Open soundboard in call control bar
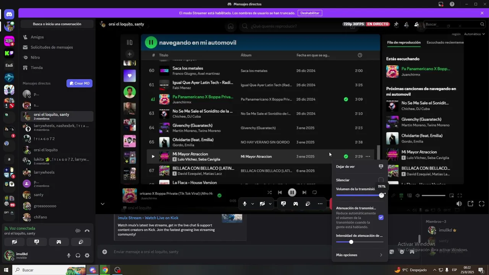The height and width of the screenshot is (275, 489). pos(308,204)
